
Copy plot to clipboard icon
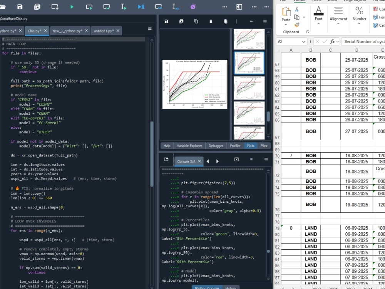[x=196, y=21]
